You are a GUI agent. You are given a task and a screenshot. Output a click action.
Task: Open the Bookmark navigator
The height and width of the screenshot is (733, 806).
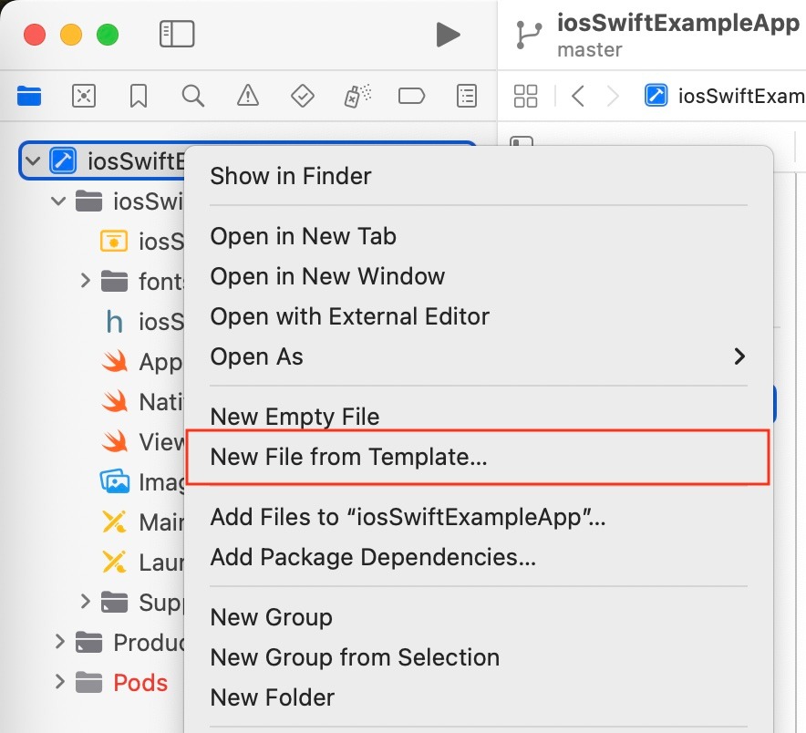(x=139, y=96)
